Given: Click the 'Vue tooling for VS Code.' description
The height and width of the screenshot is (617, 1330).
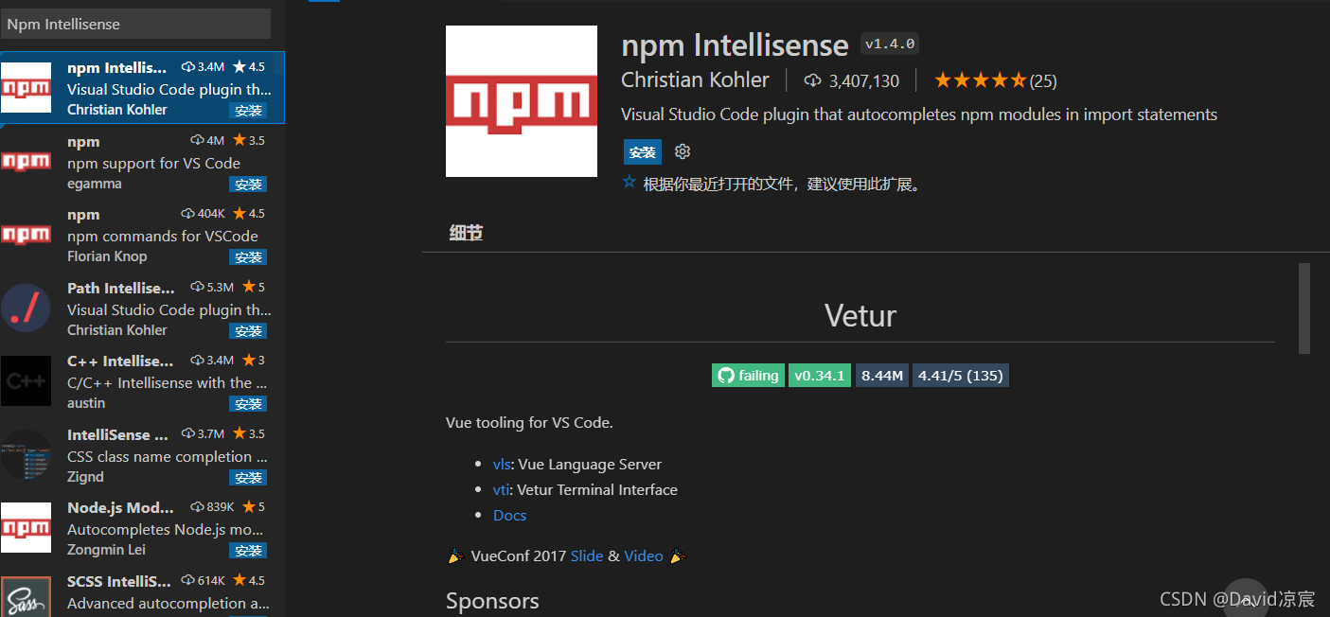Looking at the screenshot, I should pyautogui.click(x=529, y=423).
